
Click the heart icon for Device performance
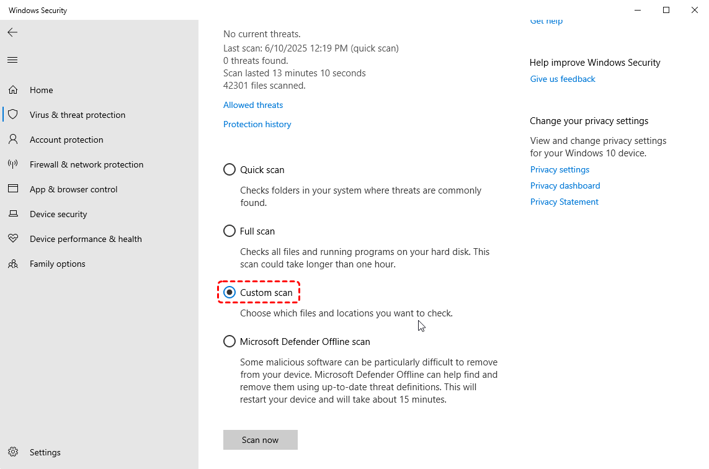[13, 238]
